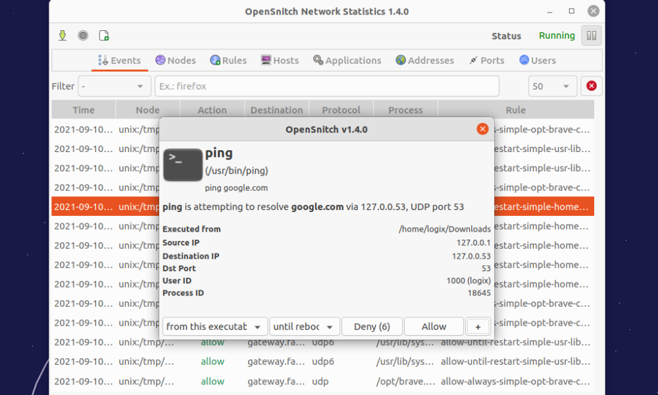Switch to the Ports tab
Screen dimensions: 658x395
[x=487, y=61]
